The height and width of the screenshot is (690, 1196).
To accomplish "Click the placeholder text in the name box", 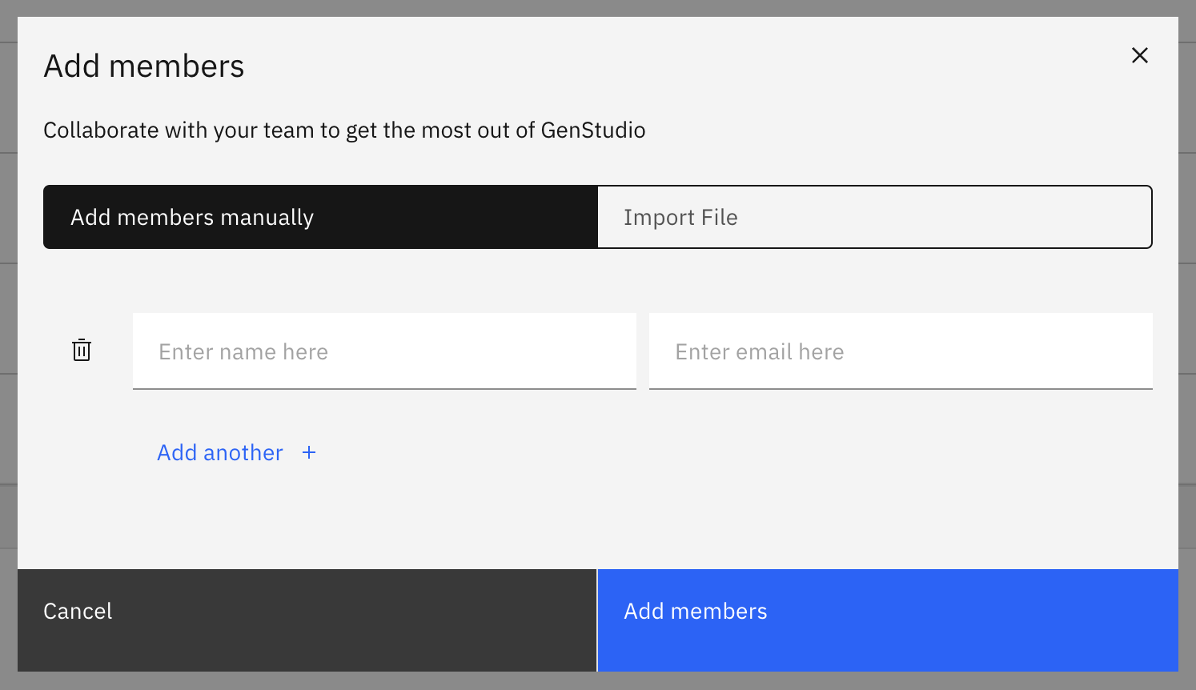I will tap(243, 352).
